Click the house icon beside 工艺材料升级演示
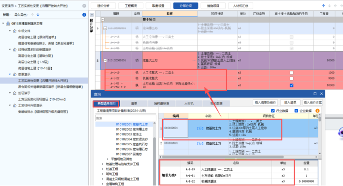 15,106
